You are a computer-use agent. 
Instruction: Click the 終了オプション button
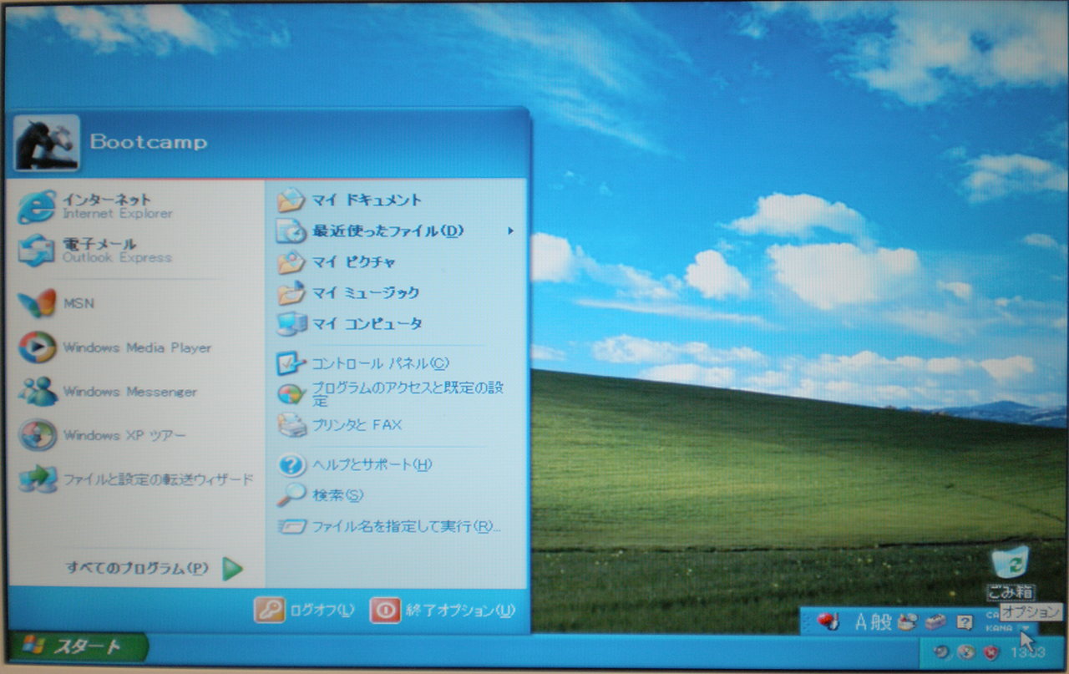coord(443,611)
